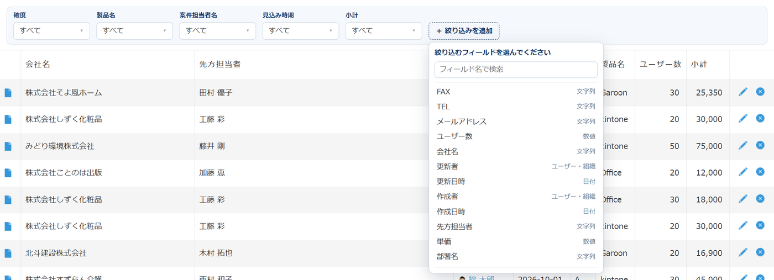774x280 pixels.
Task: Click company cell みどり環境株式会社
Action: 60,146
